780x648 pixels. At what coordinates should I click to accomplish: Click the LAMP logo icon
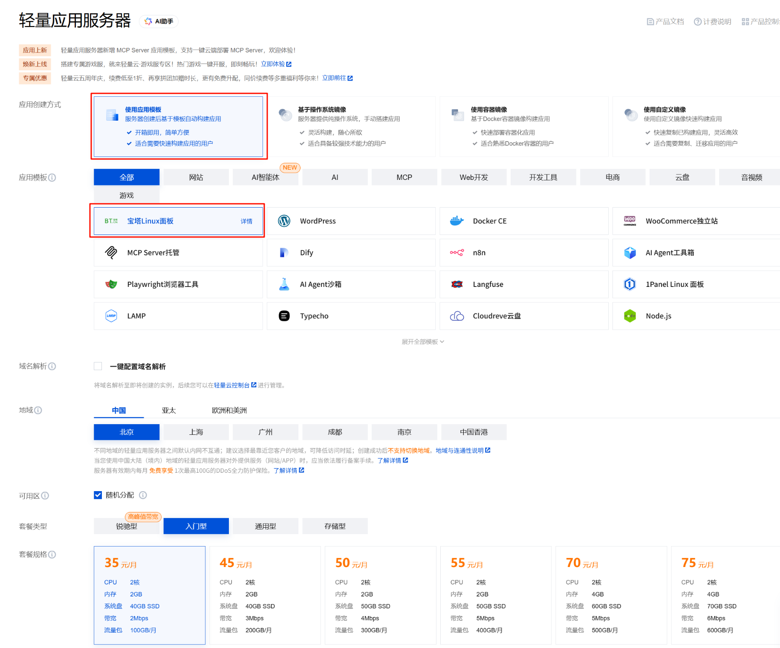pos(111,316)
